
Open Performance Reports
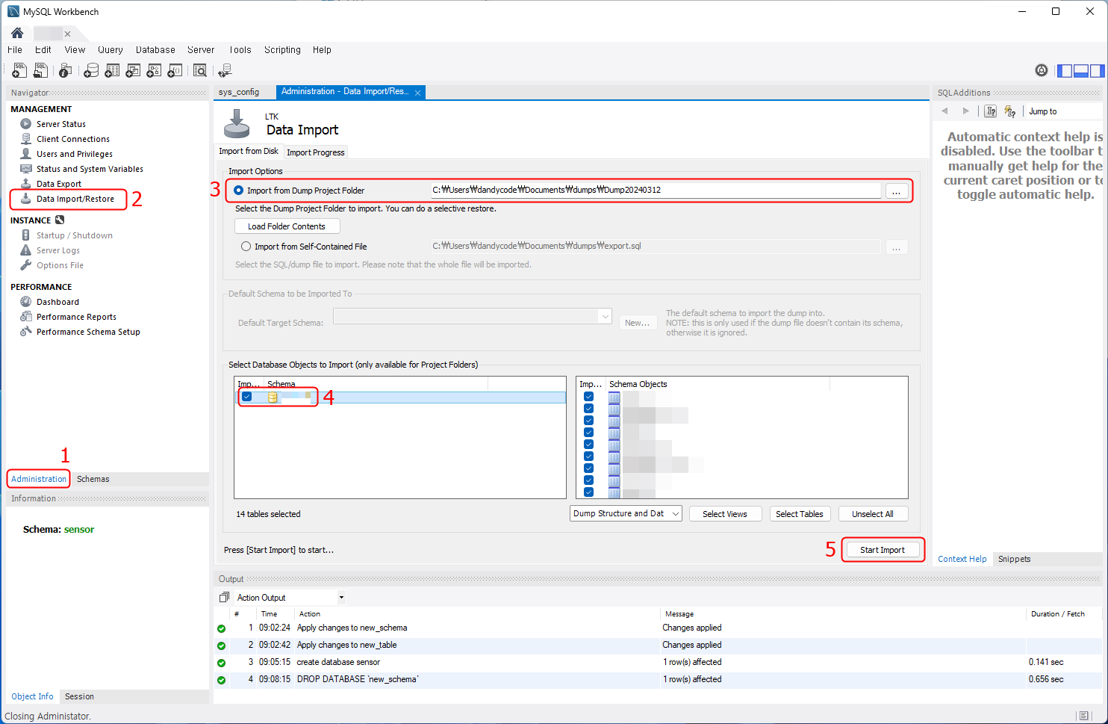tap(76, 317)
